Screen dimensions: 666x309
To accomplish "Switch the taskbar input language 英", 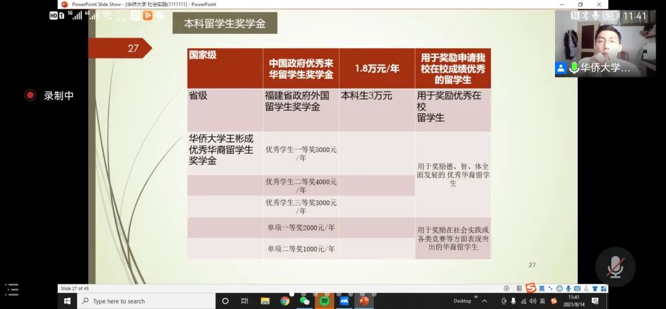I will [542, 301].
